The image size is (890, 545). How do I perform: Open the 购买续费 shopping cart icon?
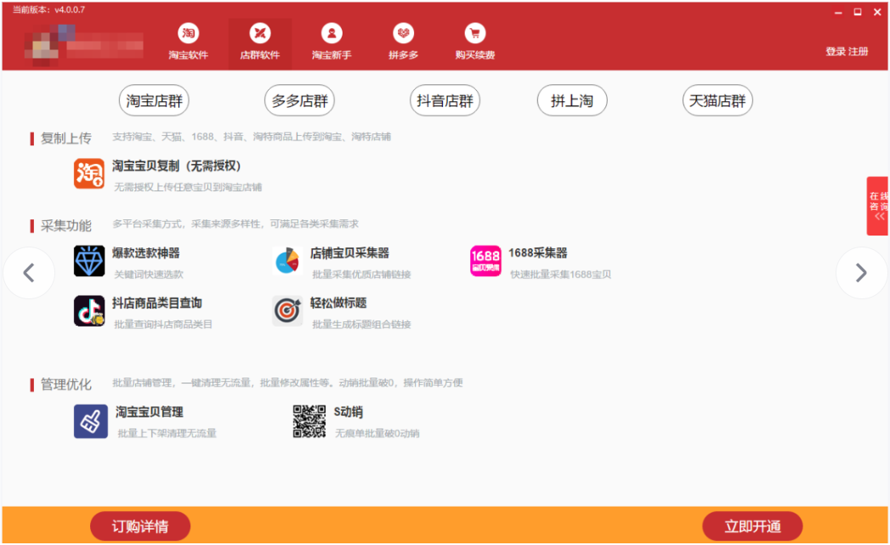coord(475,33)
